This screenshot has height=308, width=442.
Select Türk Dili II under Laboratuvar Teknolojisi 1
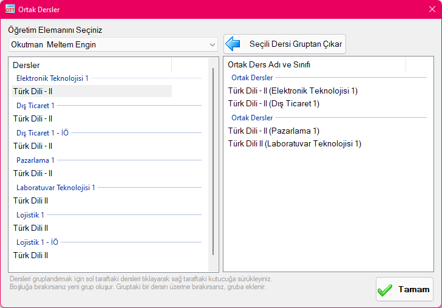[x=31, y=201]
